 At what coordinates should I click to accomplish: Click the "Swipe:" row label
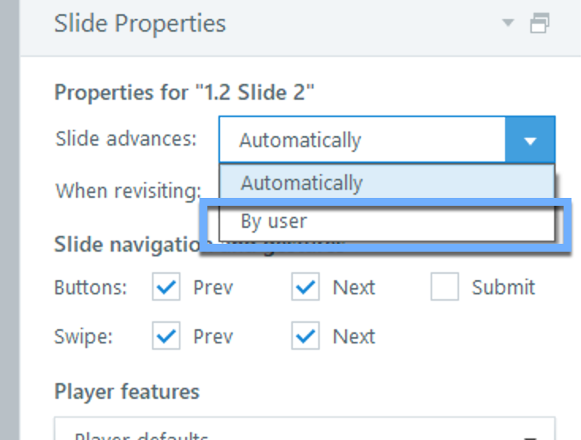point(83,336)
